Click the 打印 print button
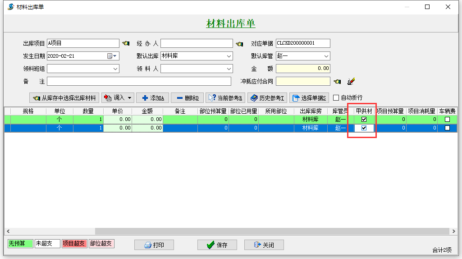 click(x=154, y=245)
